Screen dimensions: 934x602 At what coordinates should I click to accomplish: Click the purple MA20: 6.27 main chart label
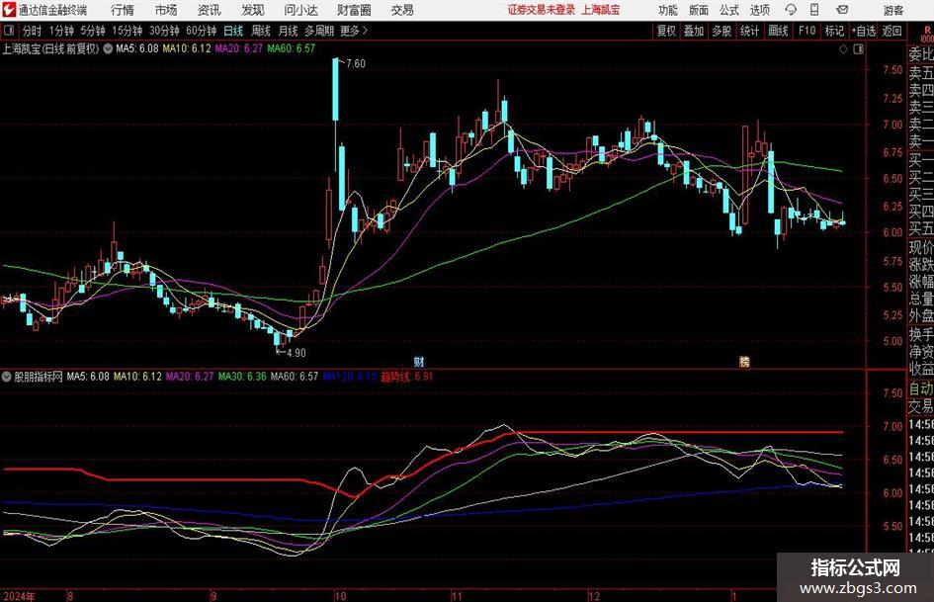pos(238,48)
